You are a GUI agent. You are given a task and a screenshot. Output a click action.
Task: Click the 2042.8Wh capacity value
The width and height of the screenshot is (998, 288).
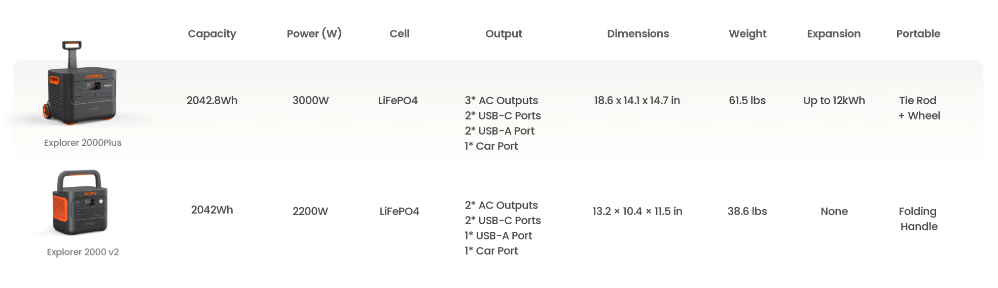[212, 101]
